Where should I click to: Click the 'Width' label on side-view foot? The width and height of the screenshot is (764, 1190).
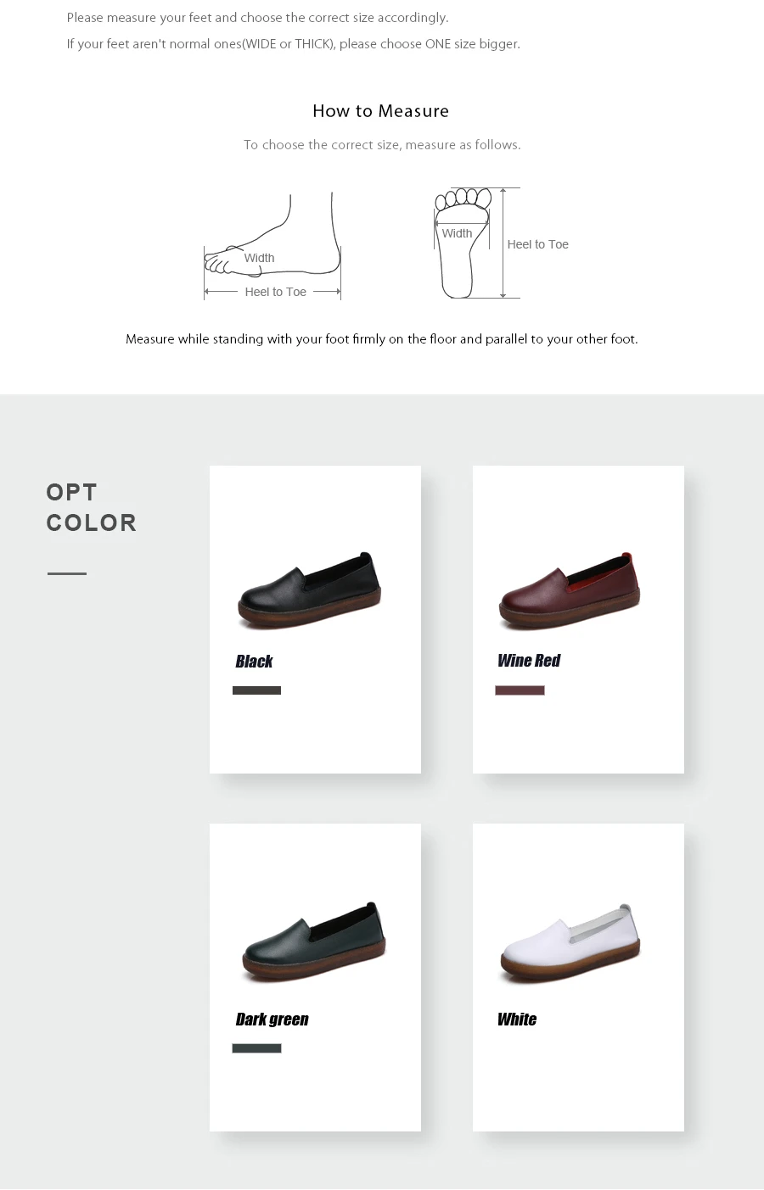(x=259, y=258)
